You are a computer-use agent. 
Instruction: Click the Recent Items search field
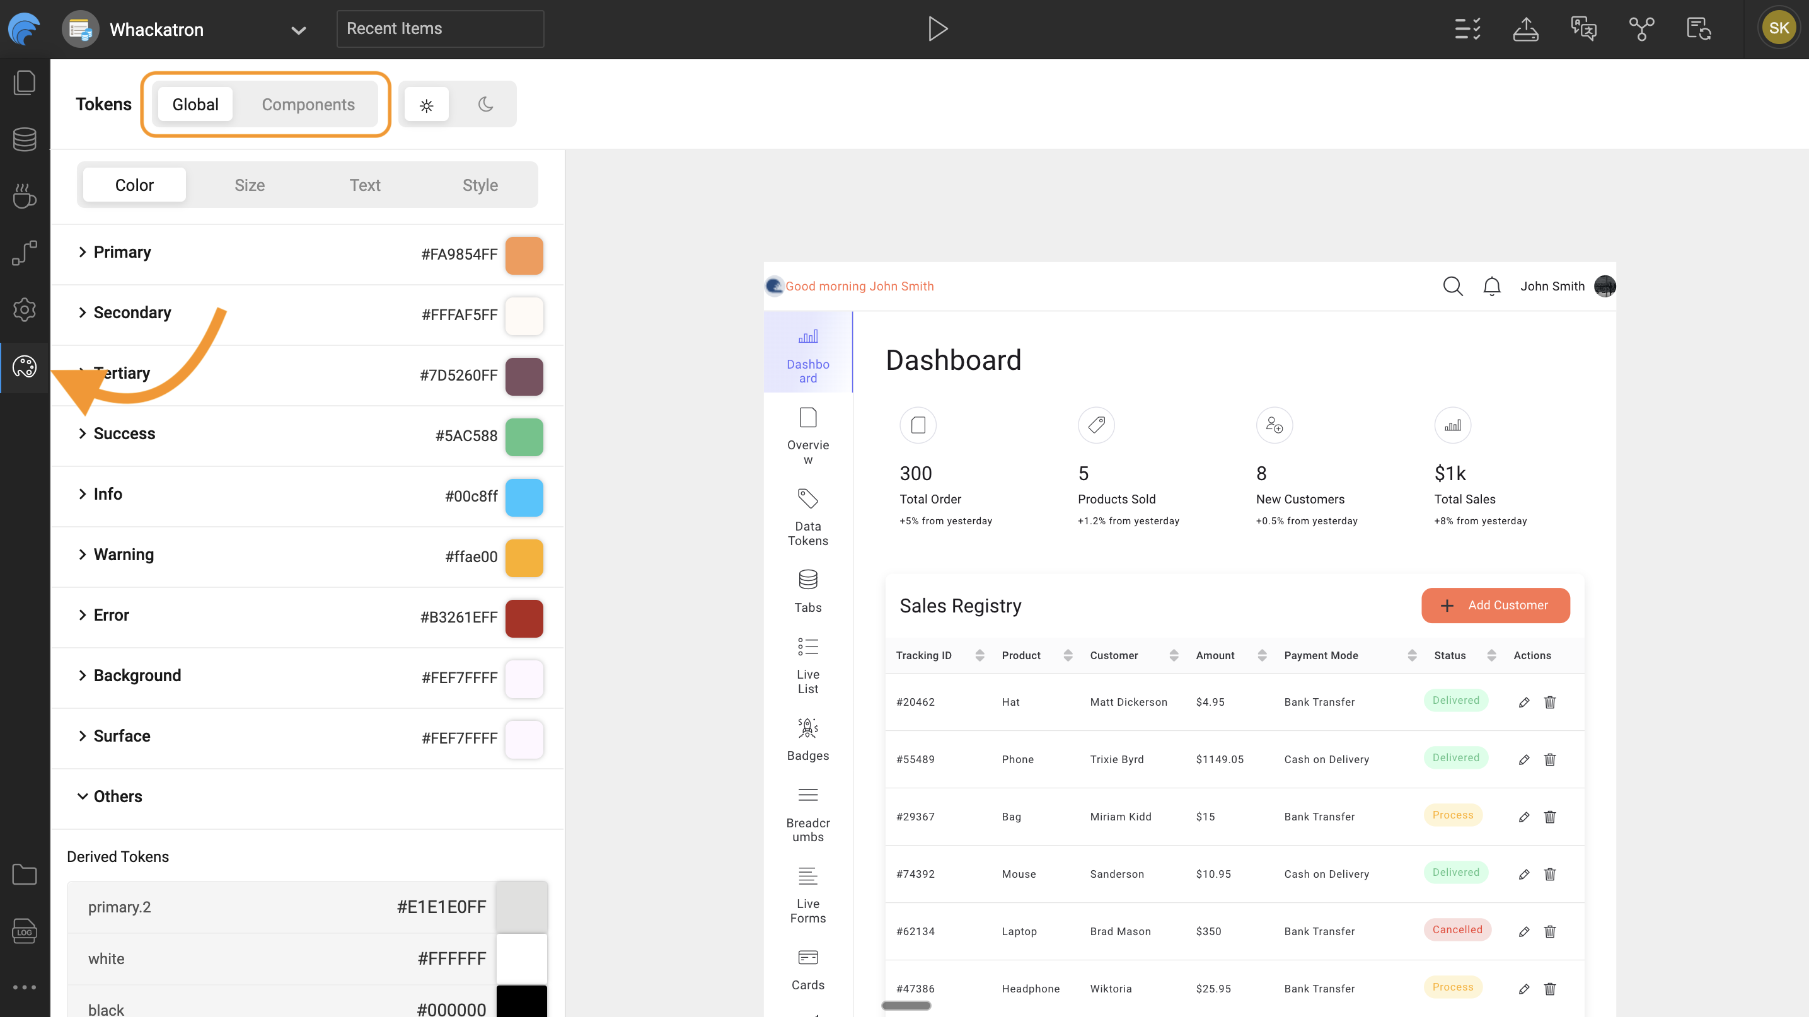coord(439,29)
